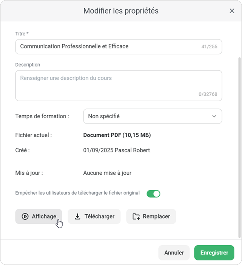Click the 0/32768 description counter
The image size is (242, 265).
208,95
